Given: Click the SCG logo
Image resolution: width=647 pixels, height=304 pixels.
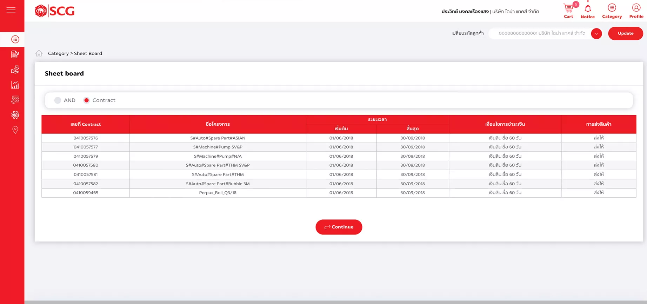Looking at the screenshot, I should click(x=55, y=11).
